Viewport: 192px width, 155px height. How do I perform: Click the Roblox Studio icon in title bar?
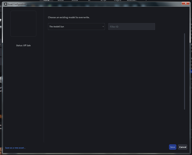point(6,4)
